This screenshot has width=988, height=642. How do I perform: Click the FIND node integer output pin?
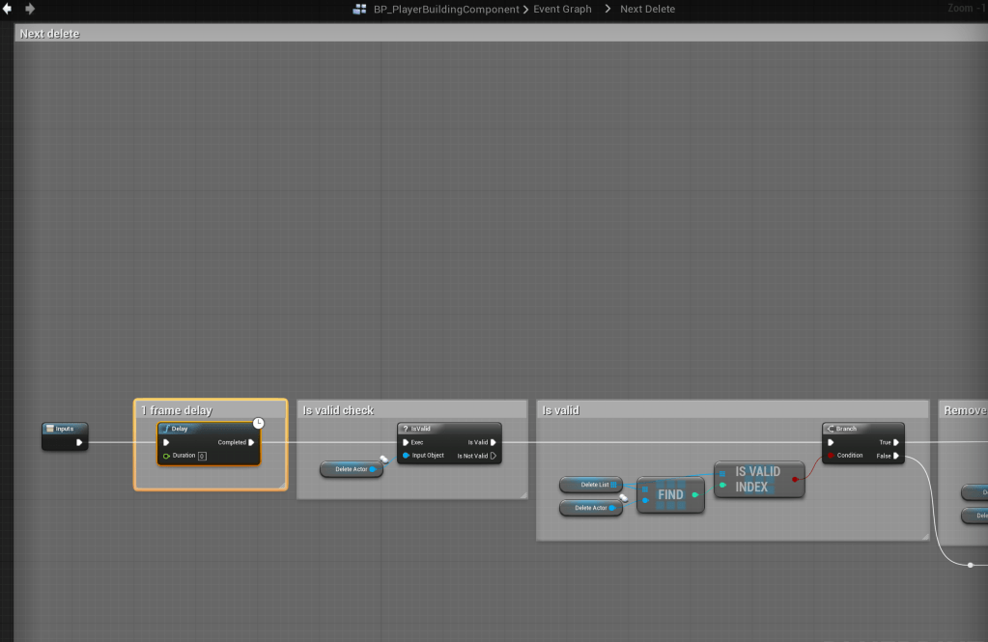[695, 495]
